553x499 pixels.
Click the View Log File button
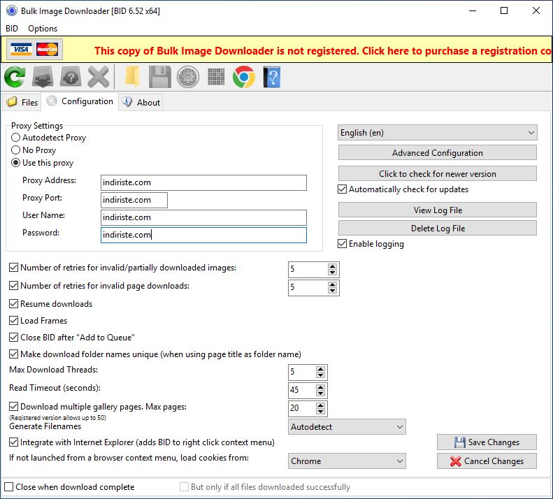(438, 210)
